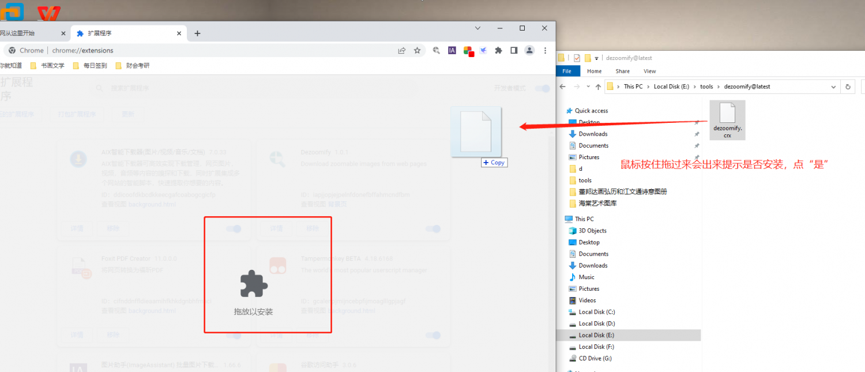
Task: Go forward in File Explorer
Action: pos(577,87)
